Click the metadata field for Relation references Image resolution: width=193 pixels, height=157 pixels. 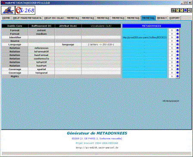pyautogui.click(x=144, y=48)
